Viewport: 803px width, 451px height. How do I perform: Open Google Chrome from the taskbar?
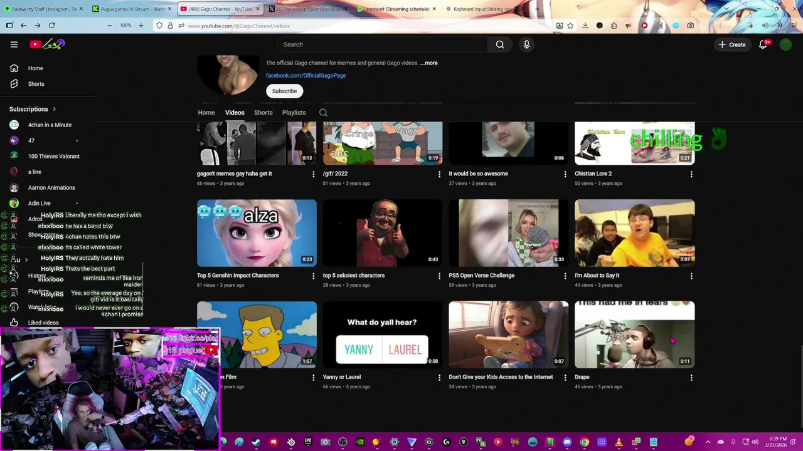(584, 442)
